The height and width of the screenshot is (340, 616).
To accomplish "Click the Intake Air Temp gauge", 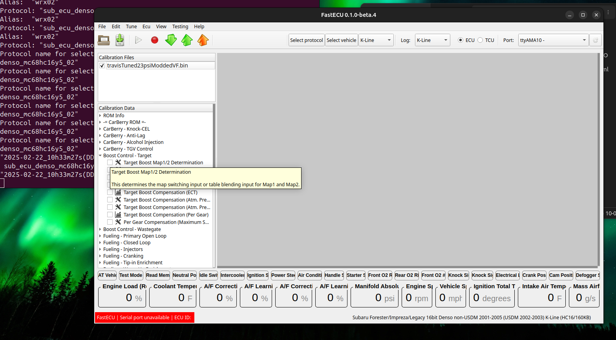I will (x=542, y=295).
